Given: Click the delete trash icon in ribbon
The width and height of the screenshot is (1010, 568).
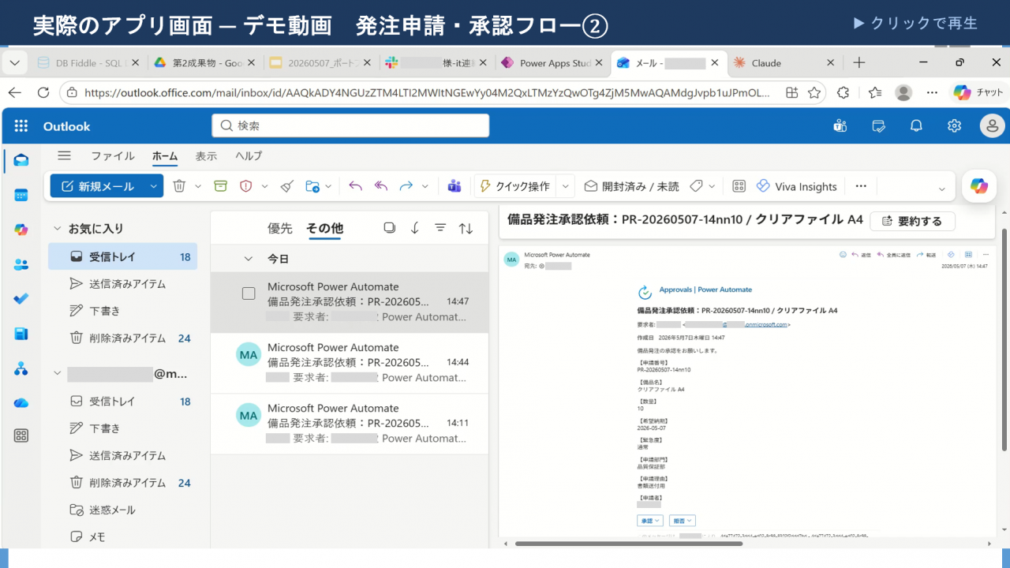Looking at the screenshot, I should (179, 186).
